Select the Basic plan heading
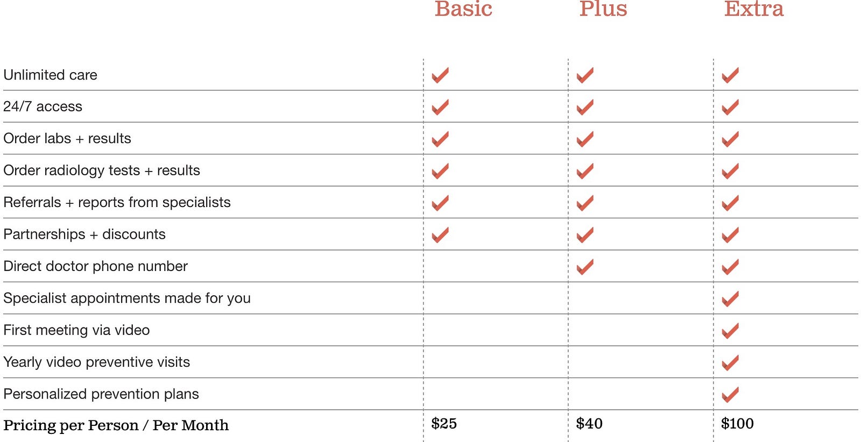The image size is (861, 442). (463, 9)
